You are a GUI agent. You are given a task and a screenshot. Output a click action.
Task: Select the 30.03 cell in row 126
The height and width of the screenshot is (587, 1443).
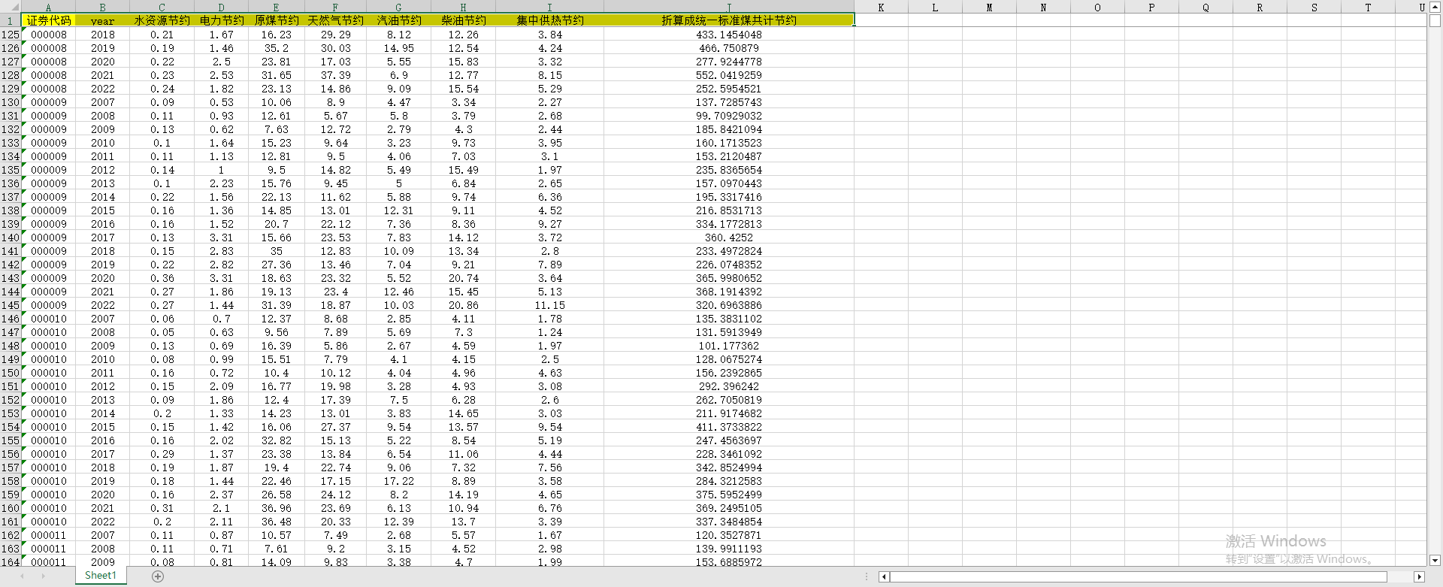click(x=335, y=48)
